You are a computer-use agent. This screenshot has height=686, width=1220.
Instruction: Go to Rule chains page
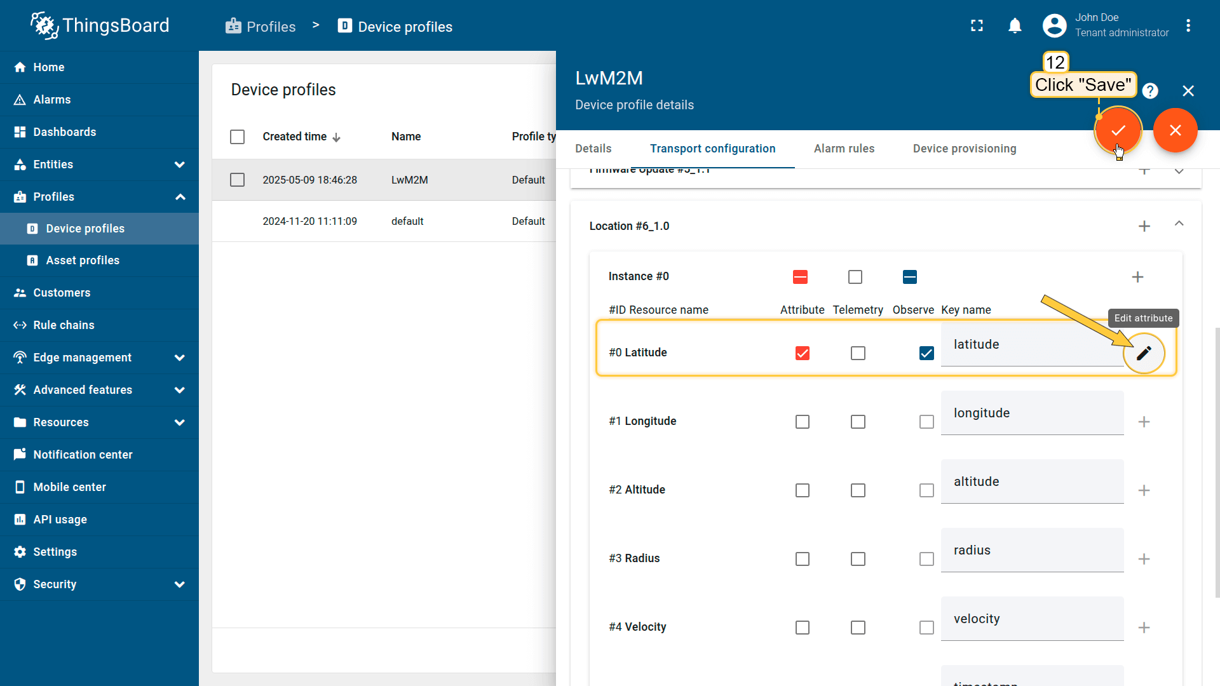pyautogui.click(x=64, y=325)
